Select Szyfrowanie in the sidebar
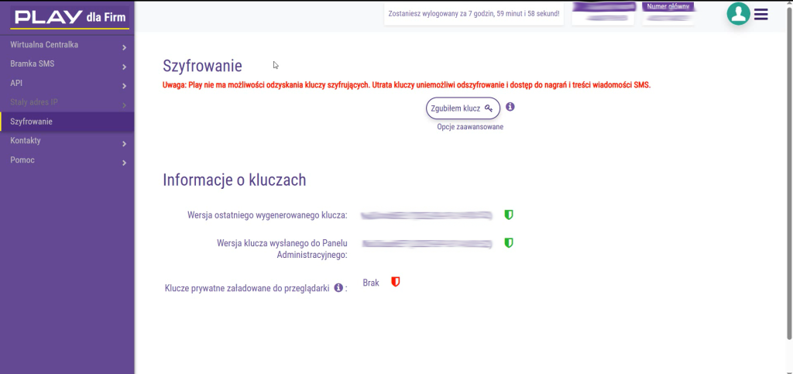The height and width of the screenshot is (374, 793). (x=31, y=122)
